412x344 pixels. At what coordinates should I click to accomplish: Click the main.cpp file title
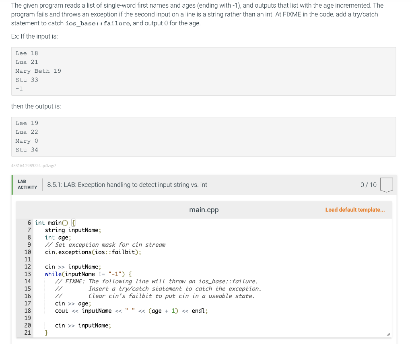[204, 210]
